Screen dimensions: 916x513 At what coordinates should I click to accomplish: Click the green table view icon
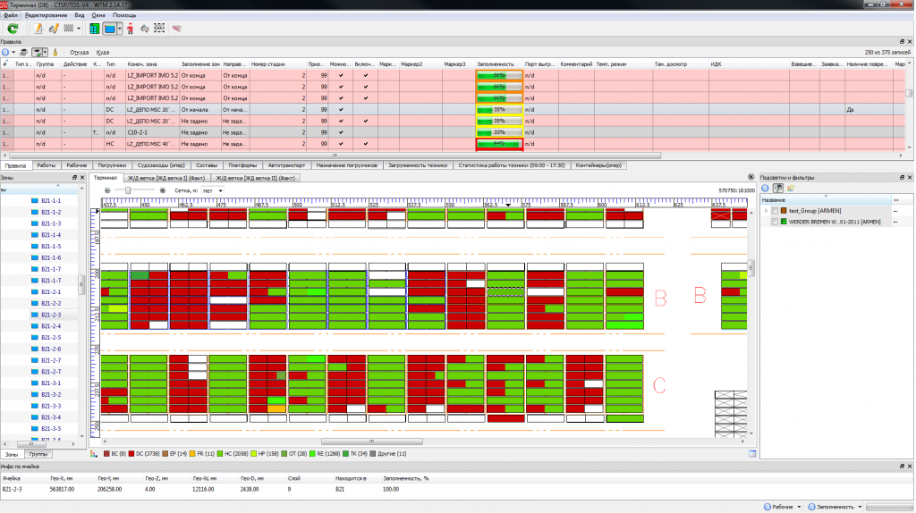pos(94,29)
